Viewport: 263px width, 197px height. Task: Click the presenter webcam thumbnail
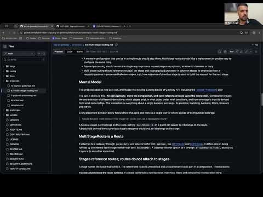click(244, 14)
